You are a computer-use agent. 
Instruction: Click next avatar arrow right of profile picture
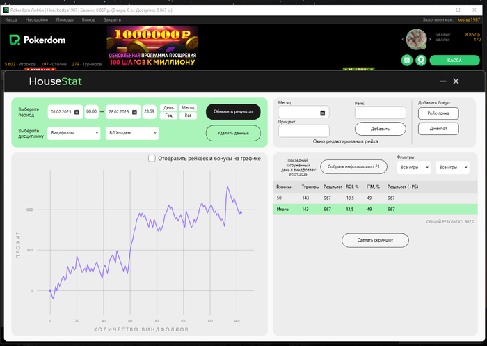point(430,40)
